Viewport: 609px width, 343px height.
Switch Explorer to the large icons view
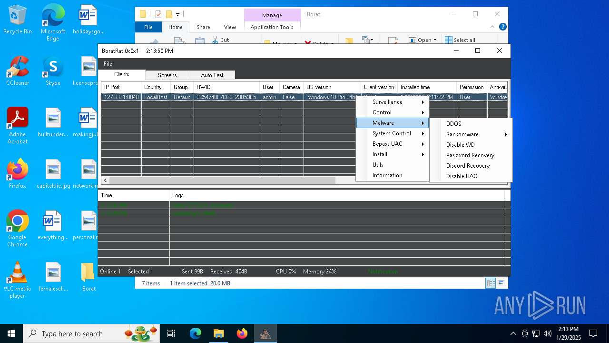pos(501,283)
